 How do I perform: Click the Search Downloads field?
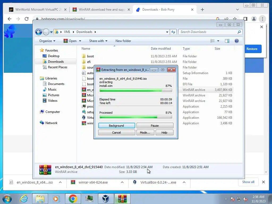(x=210, y=32)
